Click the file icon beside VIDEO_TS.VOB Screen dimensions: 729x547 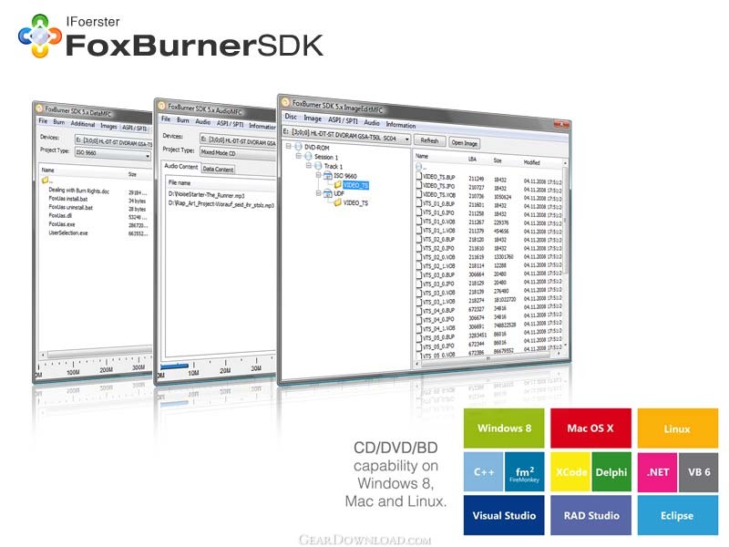pyautogui.click(x=419, y=194)
